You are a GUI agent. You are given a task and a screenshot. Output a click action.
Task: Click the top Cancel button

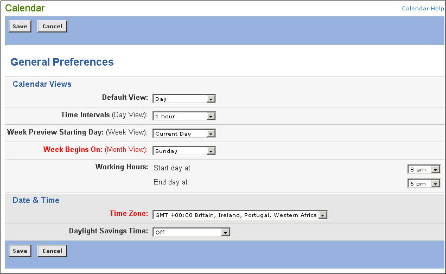coord(52,26)
